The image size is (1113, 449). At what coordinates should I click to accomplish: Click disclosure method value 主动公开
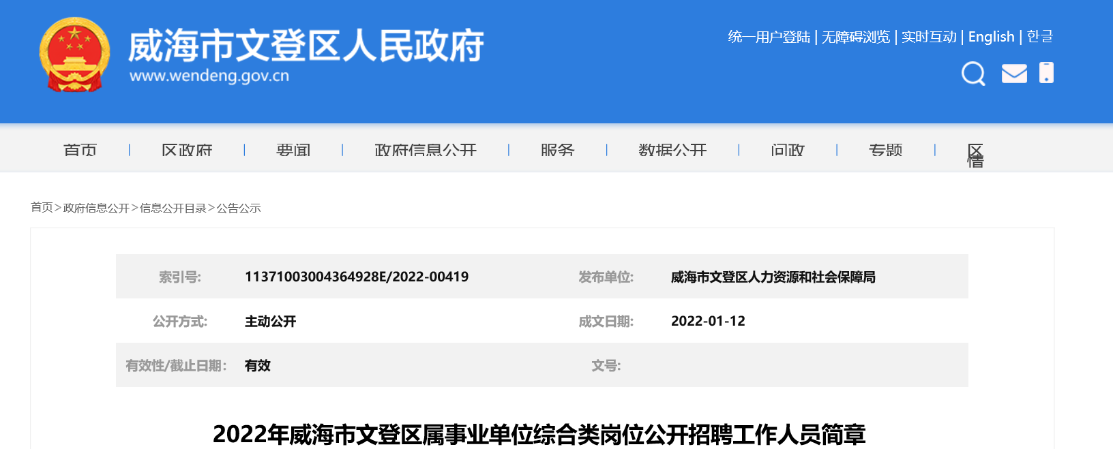271,321
